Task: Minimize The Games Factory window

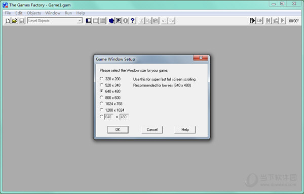Action: 274,4
